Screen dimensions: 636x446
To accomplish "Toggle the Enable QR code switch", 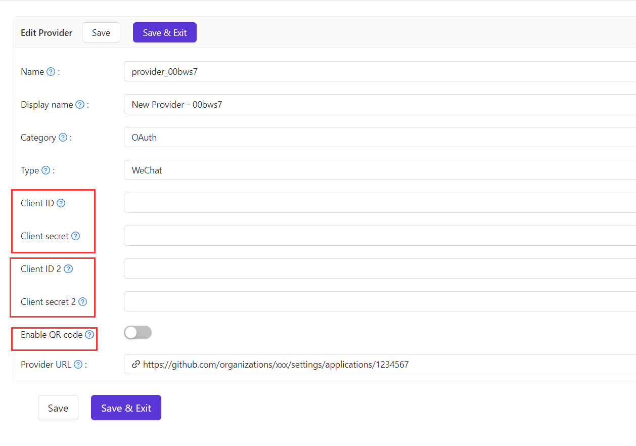I will [x=138, y=332].
